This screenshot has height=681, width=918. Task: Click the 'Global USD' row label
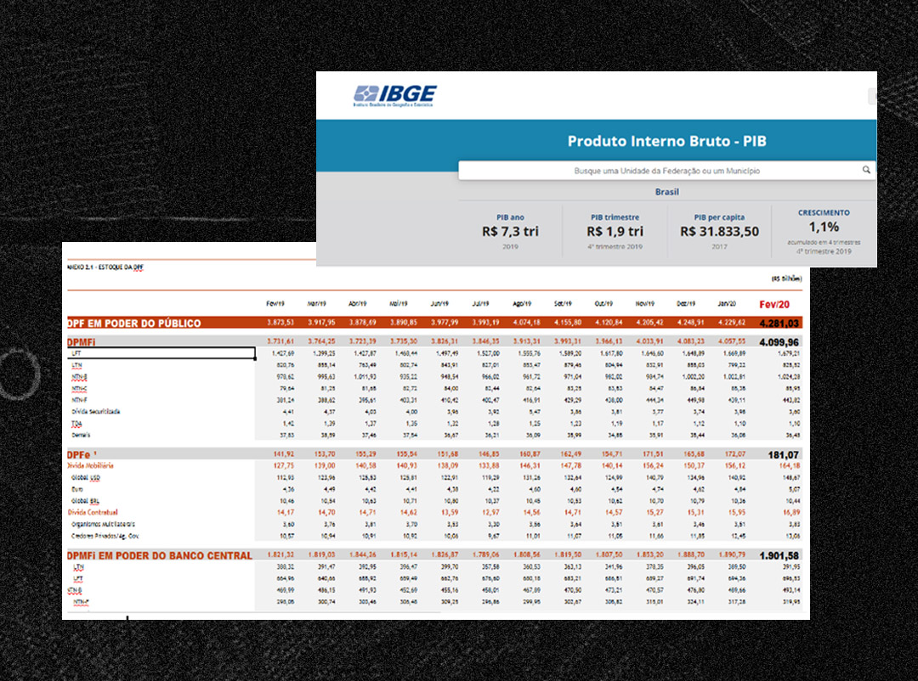[x=86, y=477]
